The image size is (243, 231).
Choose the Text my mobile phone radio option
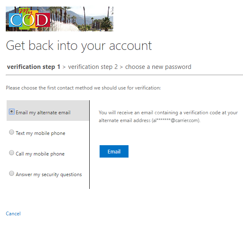[x=12, y=132]
